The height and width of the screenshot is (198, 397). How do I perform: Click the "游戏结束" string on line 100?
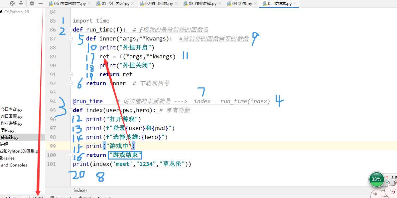[x=125, y=155]
